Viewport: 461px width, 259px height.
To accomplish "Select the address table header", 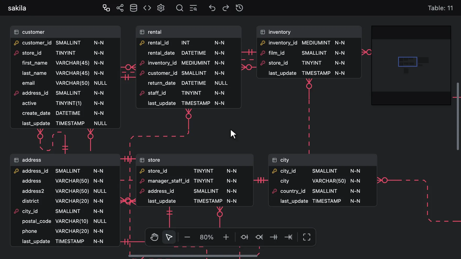I will [x=65, y=160].
